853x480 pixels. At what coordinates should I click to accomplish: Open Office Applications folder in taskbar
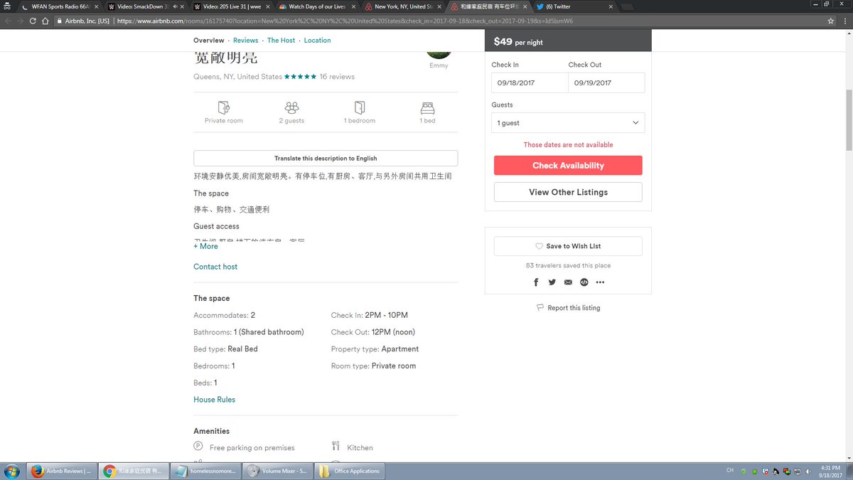(350, 471)
